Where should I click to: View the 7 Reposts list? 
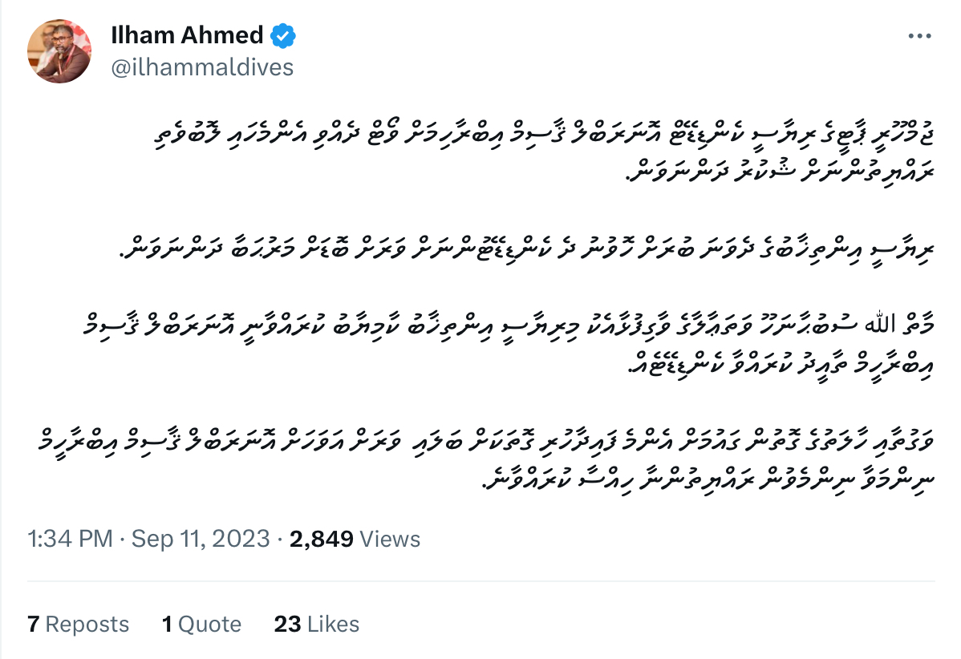[x=78, y=624]
